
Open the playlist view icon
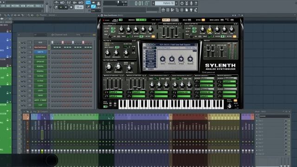pos(163,10)
